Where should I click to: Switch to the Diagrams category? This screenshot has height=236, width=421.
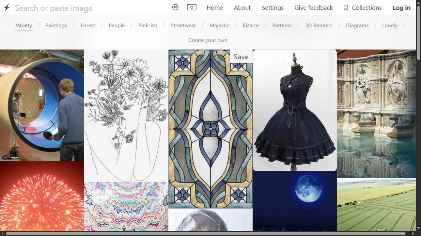pos(357,25)
